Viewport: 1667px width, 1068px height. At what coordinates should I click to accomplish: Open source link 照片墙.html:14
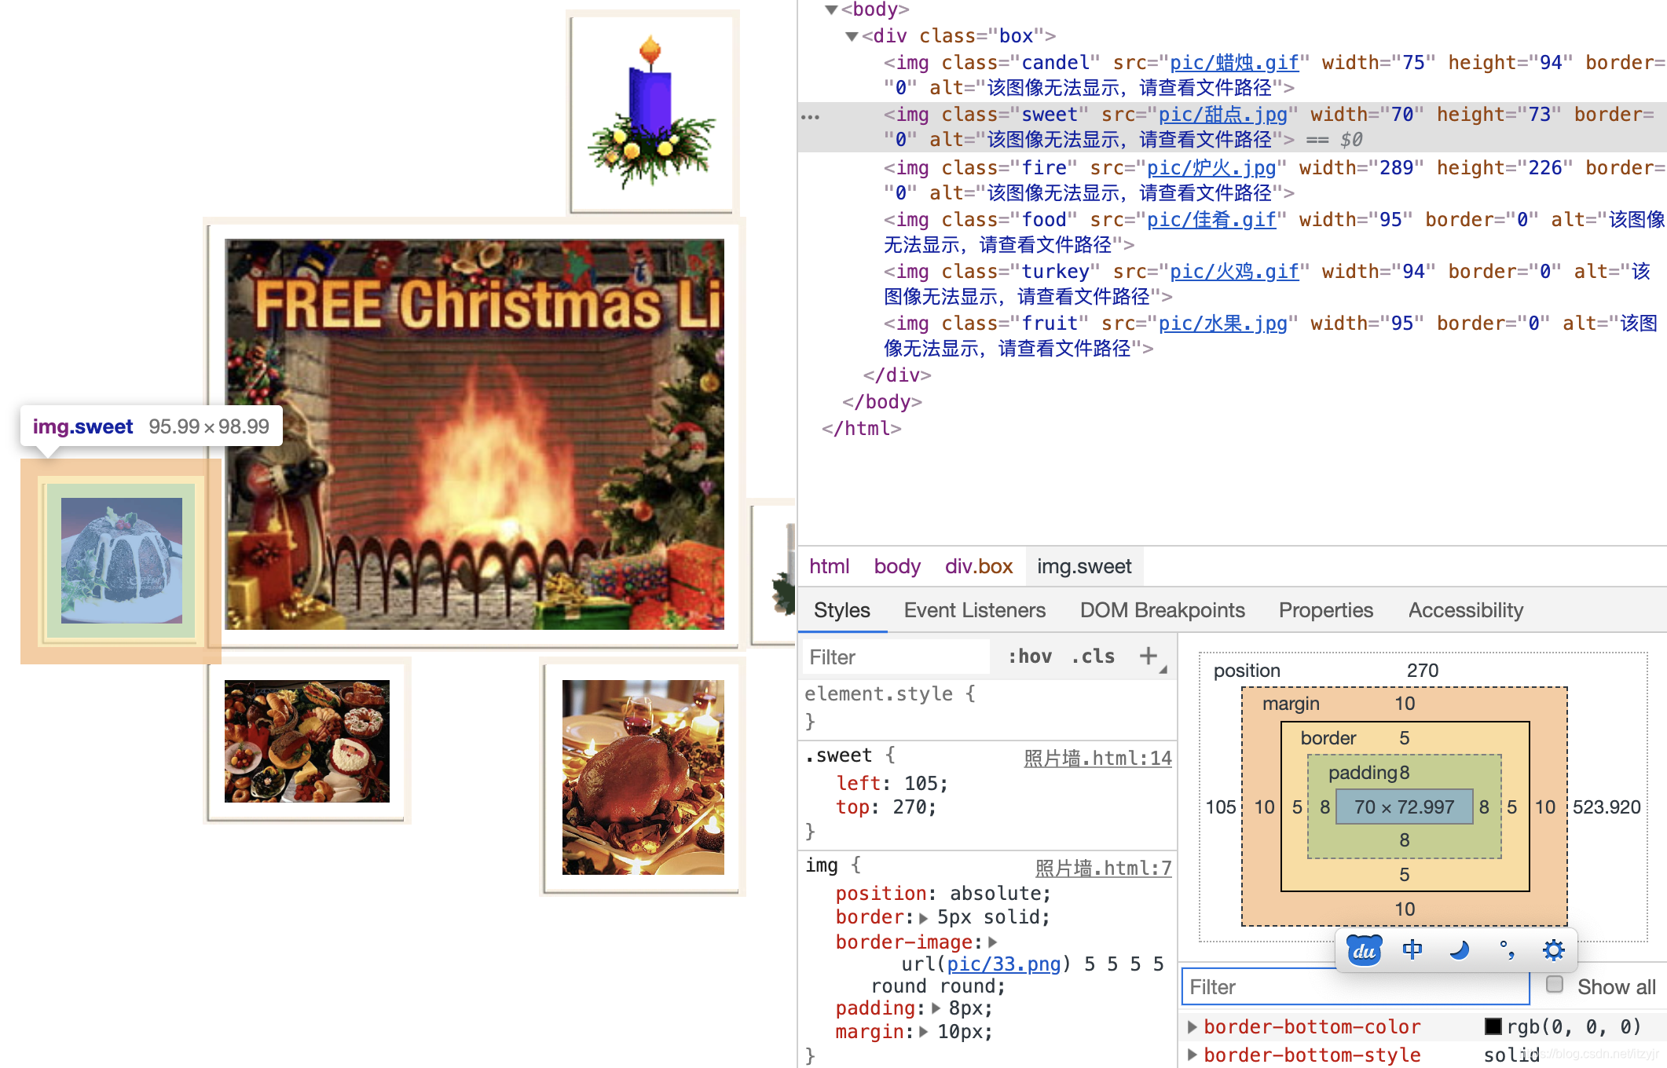pos(1097,758)
